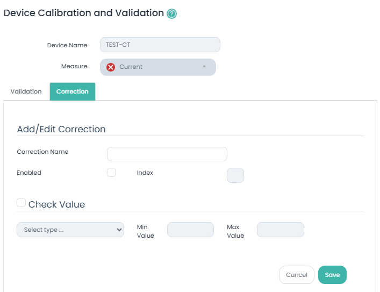Click the Check Value heading text
This screenshot has width=380, height=292.
pos(56,204)
